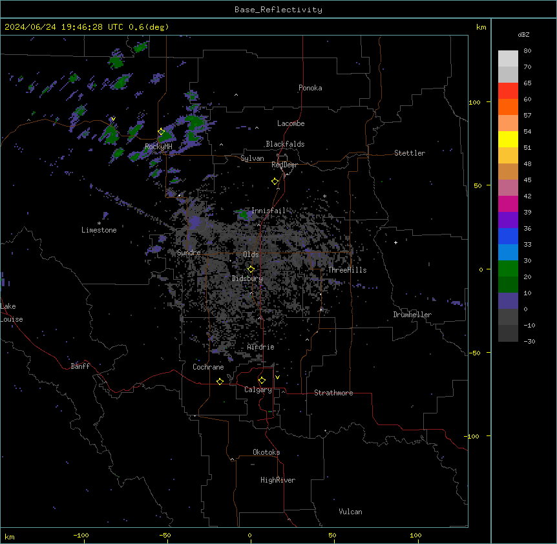
Task: Click the HighRiver label
Action: (278, 480)
